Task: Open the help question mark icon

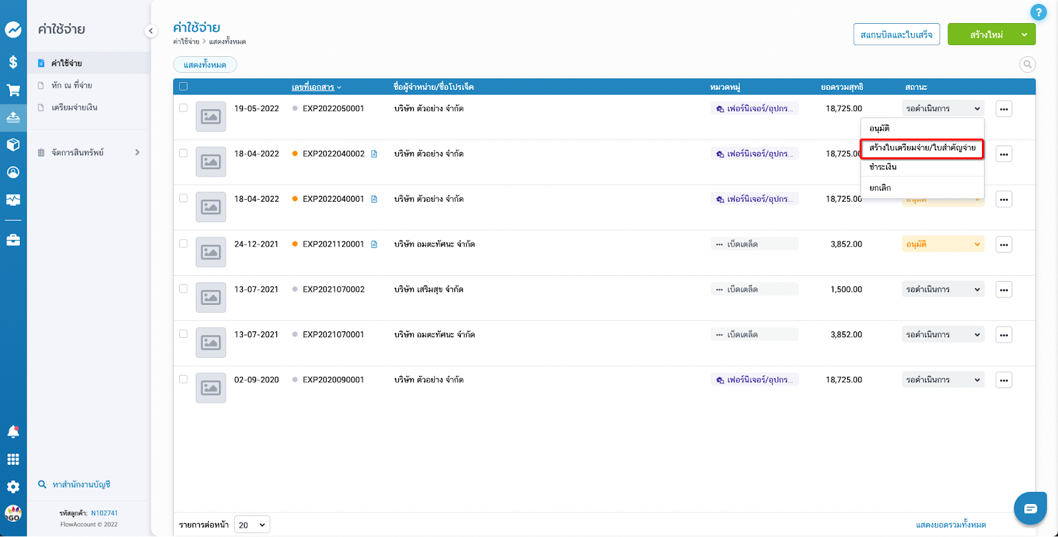Action: pyautogui.click(x=1038, y=12)
